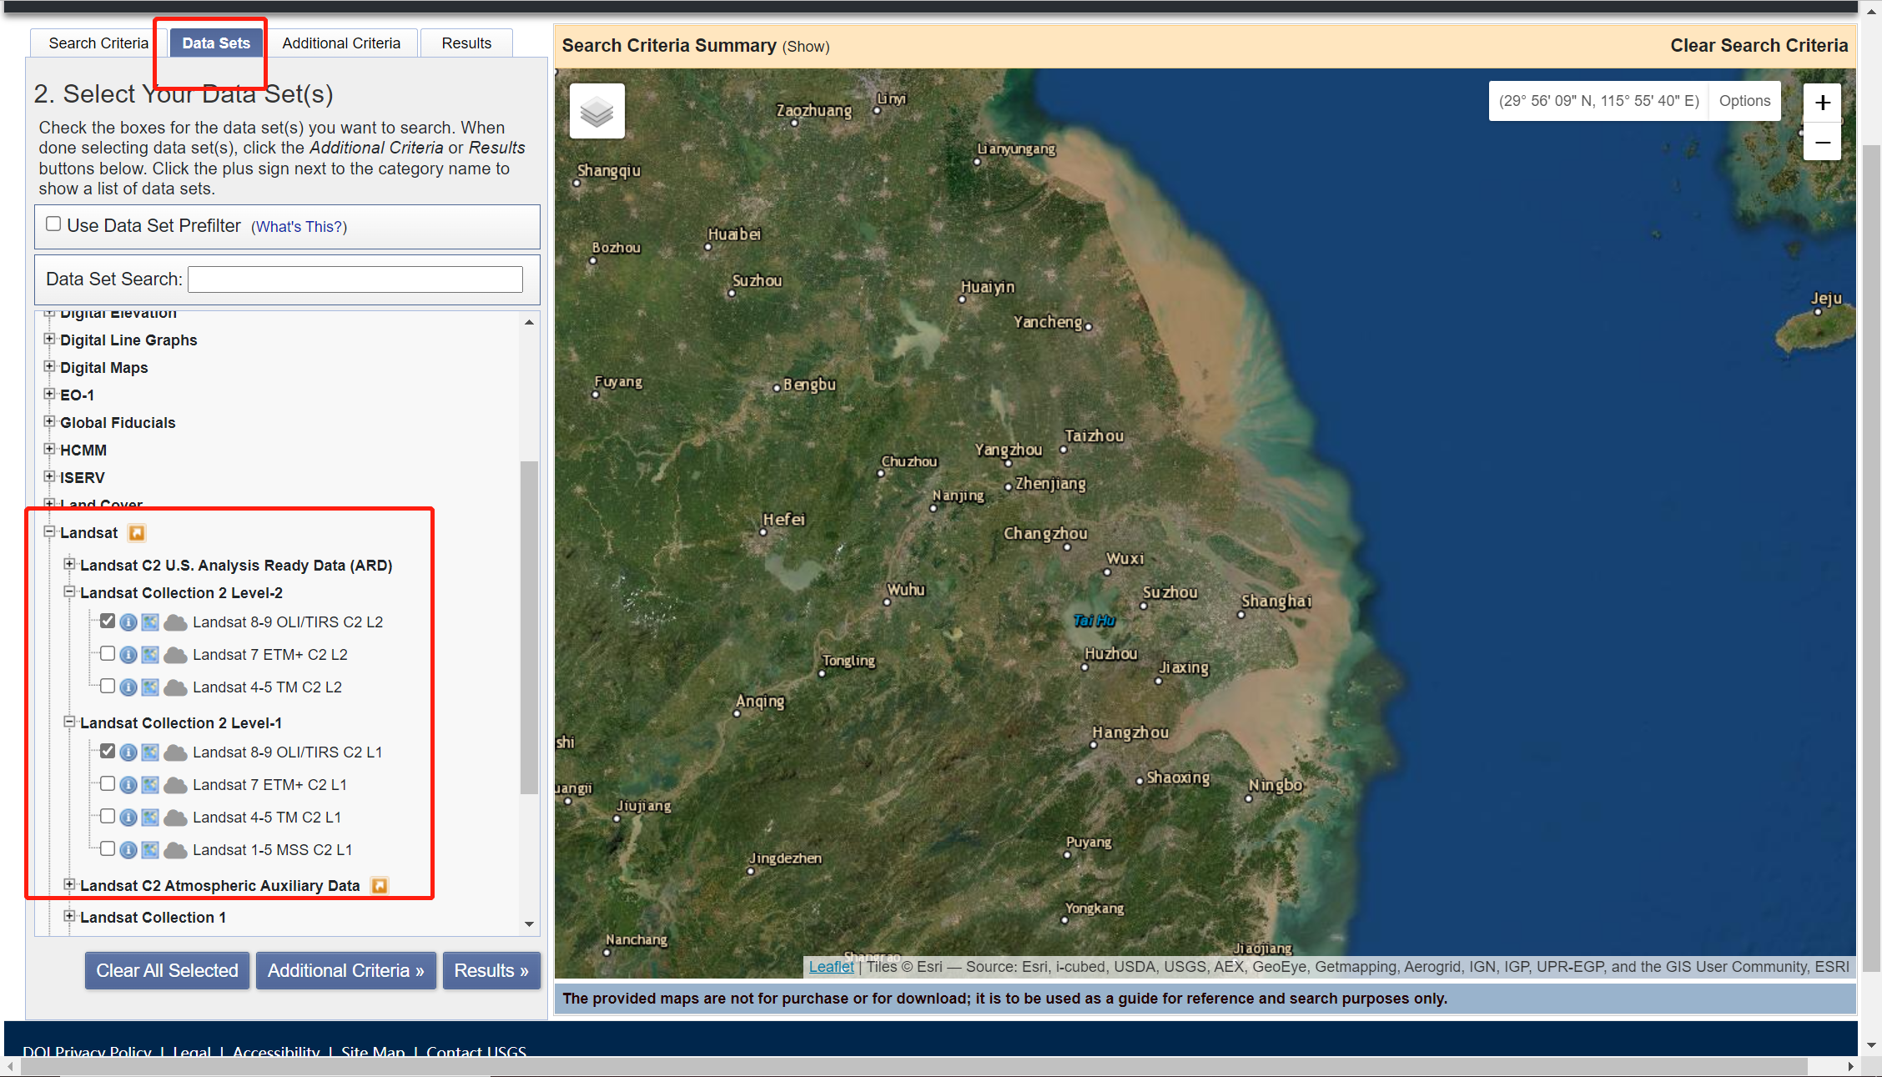Collapse Landsat Collection 2 Level-1 group
This screenshot has width=1882, height=1077.
pyautogui.click(x=70, y=722)
